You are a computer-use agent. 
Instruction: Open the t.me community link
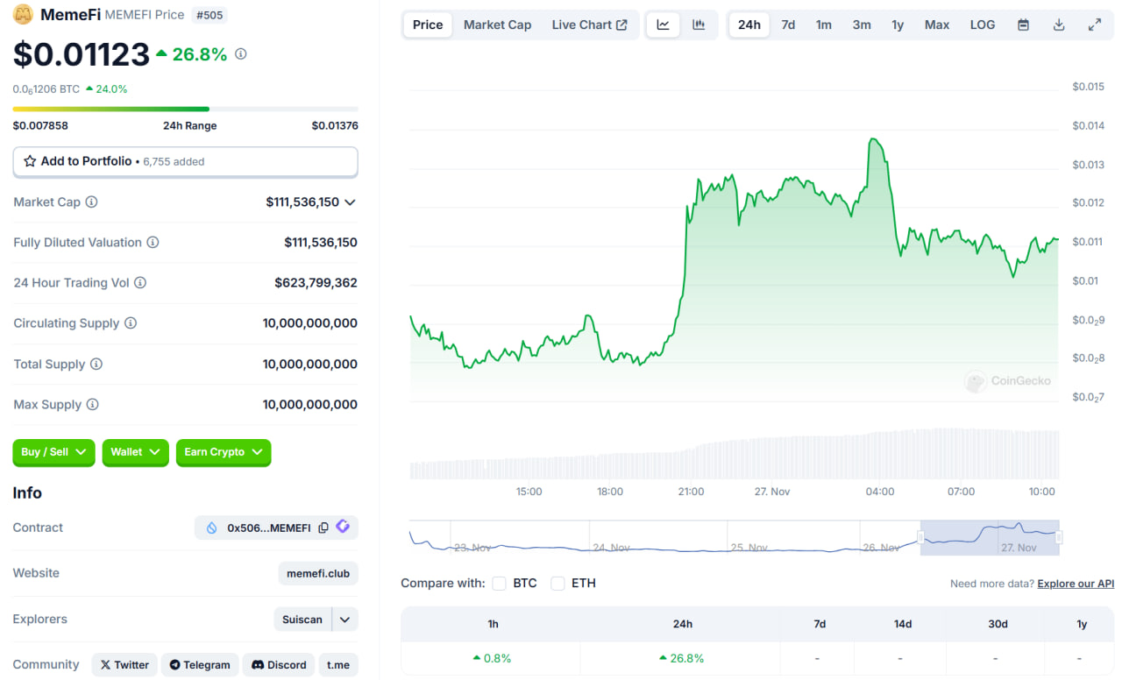click(338, 664)
